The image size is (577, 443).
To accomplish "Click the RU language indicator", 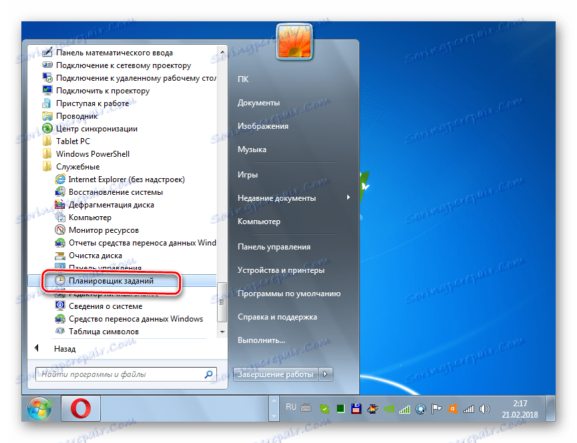I will pyautogui.click(x=291, y=407).
